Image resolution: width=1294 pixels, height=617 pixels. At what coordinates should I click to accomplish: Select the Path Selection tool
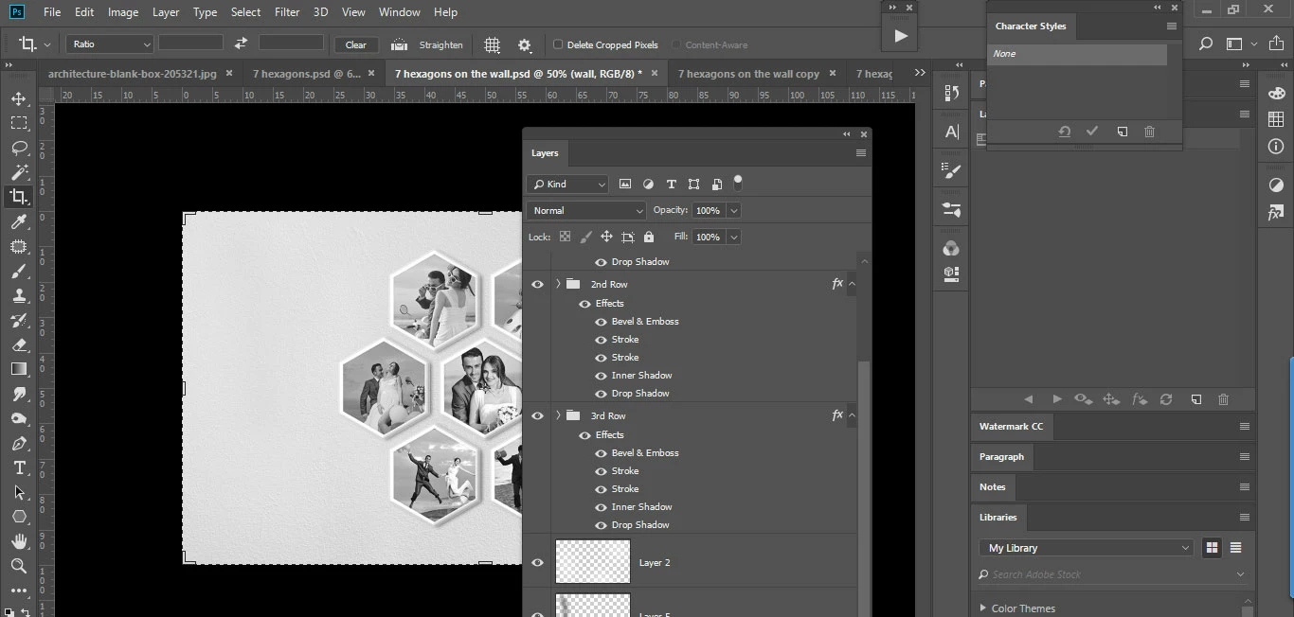[x=19, y=493]
